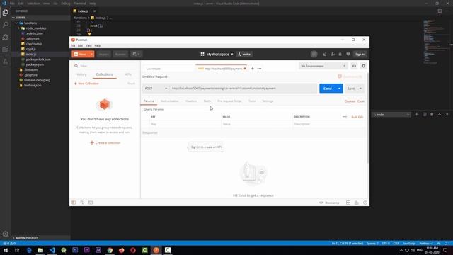Open the Cookies link
The height and width of the screenshot is (255, 453).
tap(350, 101)
